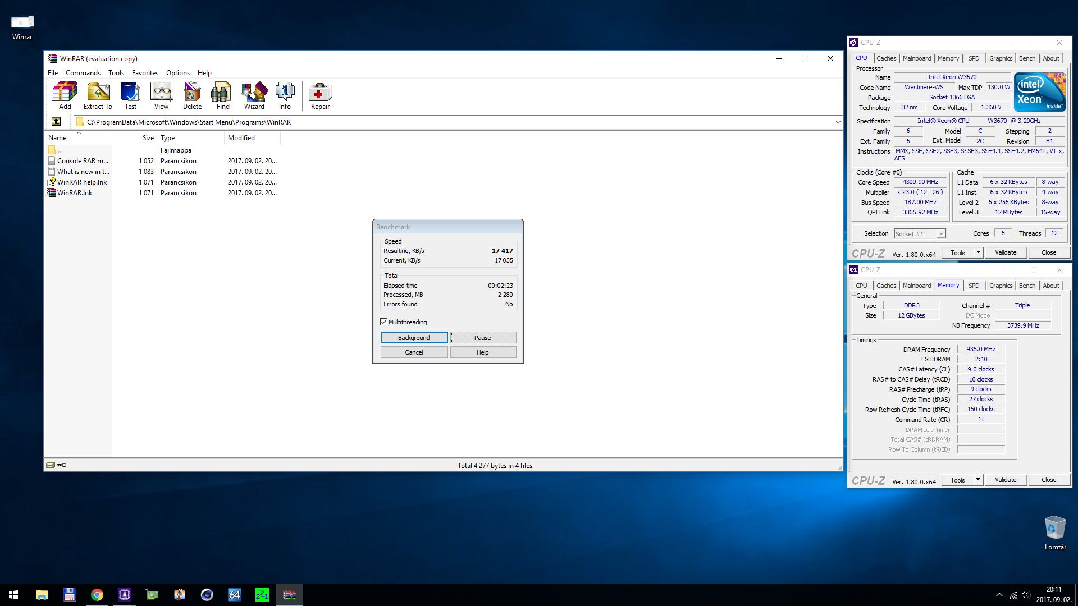
Task: Show hidden system tray icons
Action: [999, 595]
